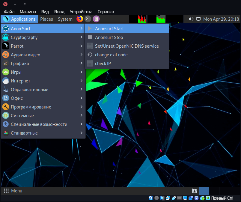Click the Cryptography lock icon
241x202 pixels.
6,37
